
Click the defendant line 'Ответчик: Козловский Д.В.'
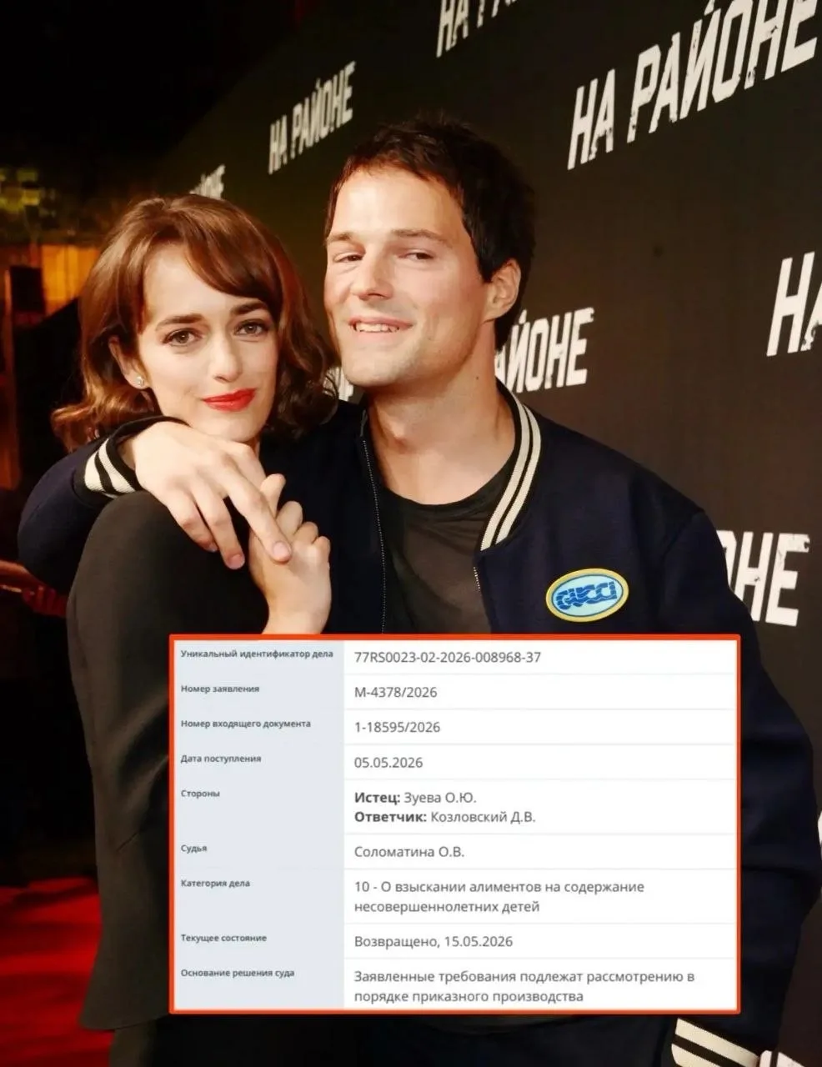pyautogui.click(x=445, y=816)
